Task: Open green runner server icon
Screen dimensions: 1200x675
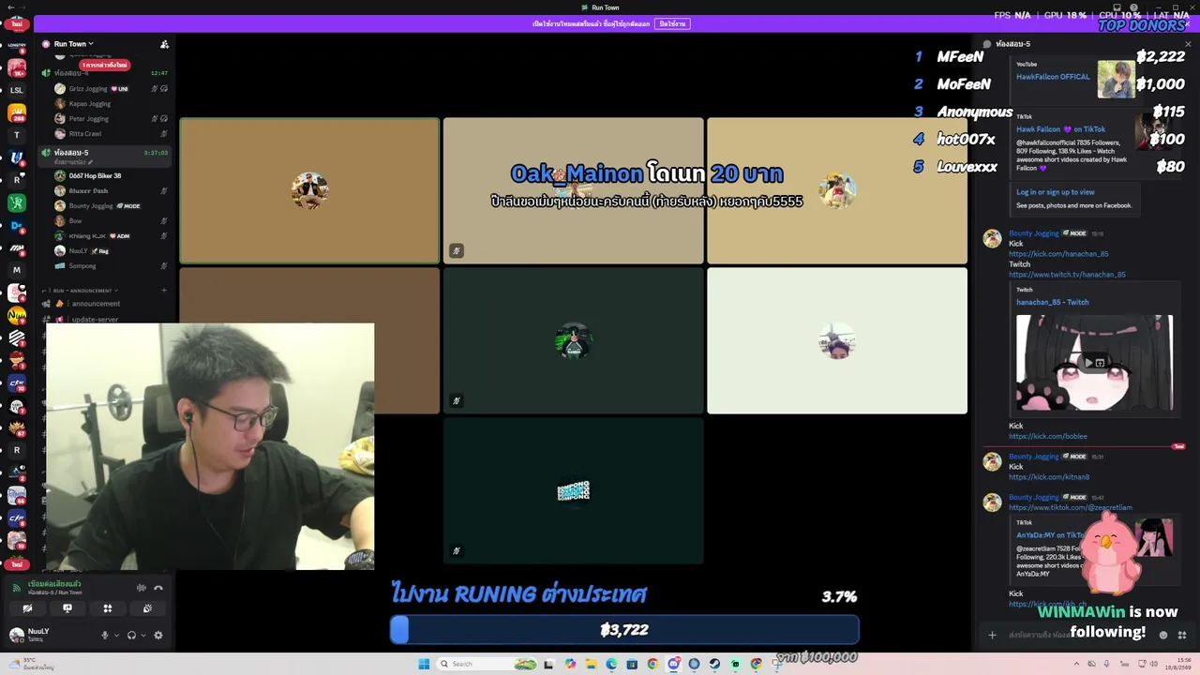Action: (16, 202)
